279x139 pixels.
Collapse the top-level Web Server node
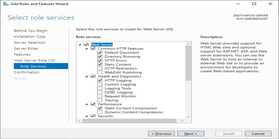click(x=80, y=44)
